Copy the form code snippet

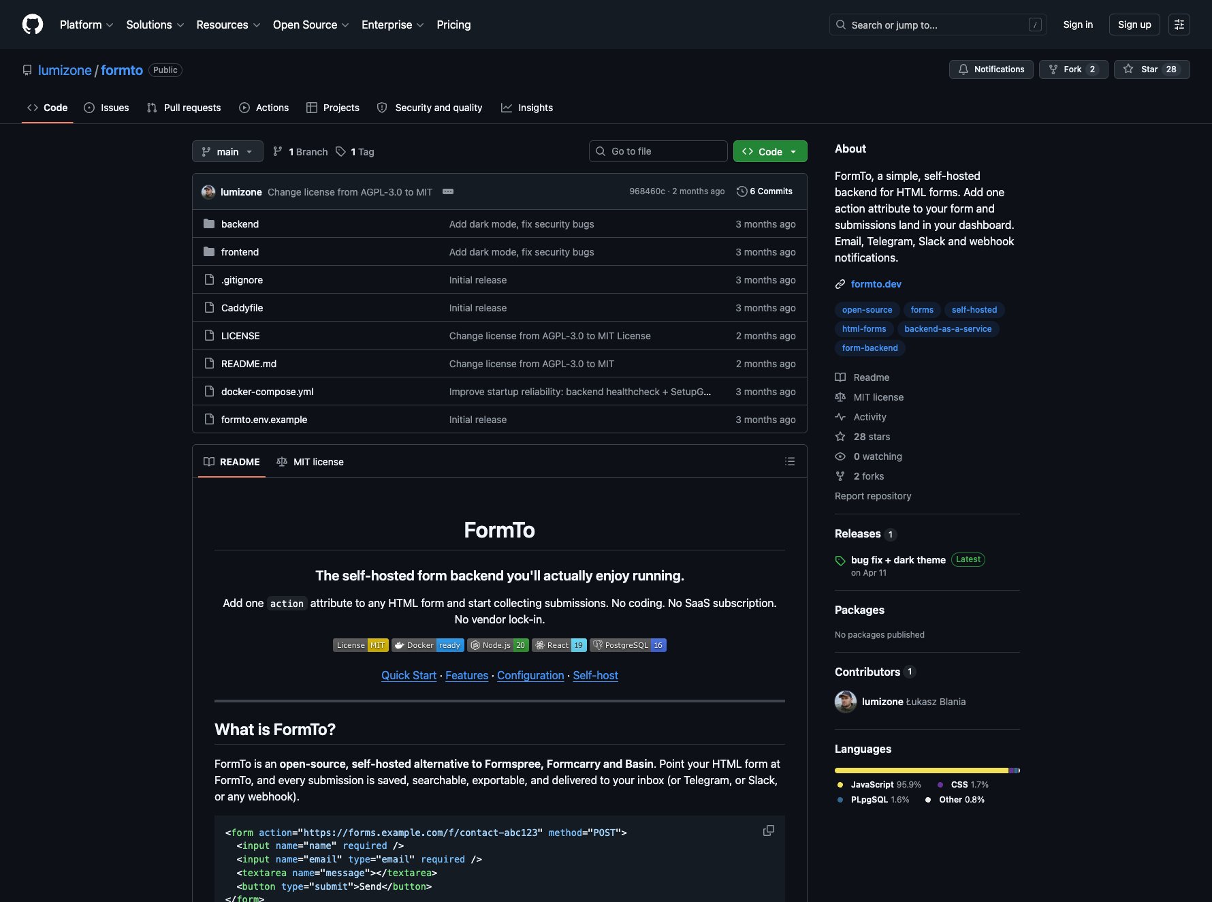tap(769, 830)
